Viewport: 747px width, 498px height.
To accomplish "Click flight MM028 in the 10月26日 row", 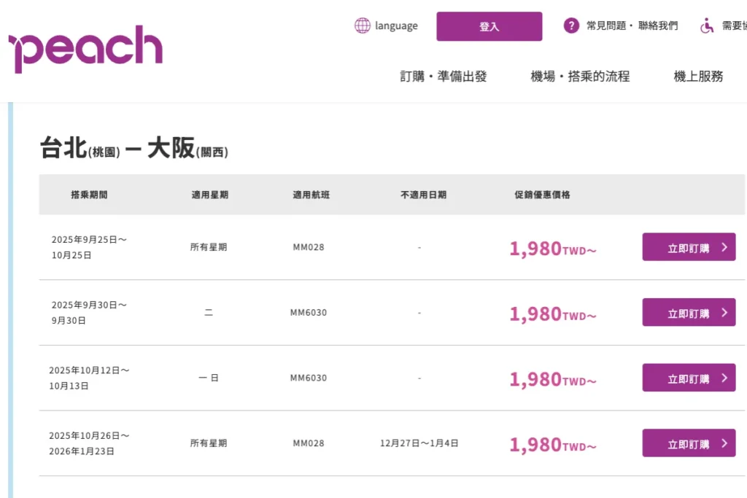I will [309, 443].
